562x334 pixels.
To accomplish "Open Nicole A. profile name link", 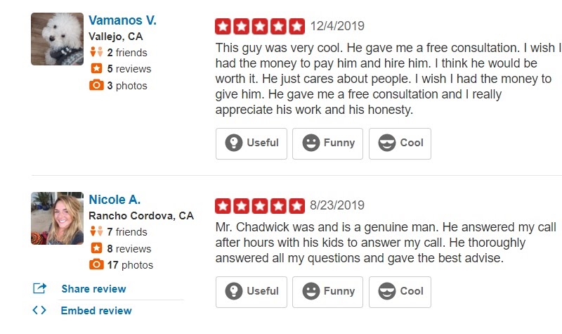I will click(115, 200).
